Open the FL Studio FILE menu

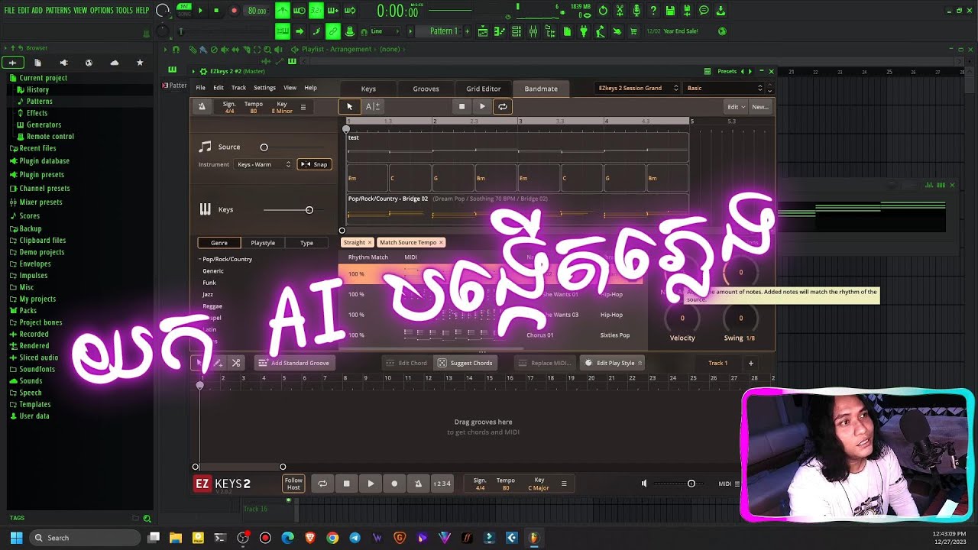9,10
